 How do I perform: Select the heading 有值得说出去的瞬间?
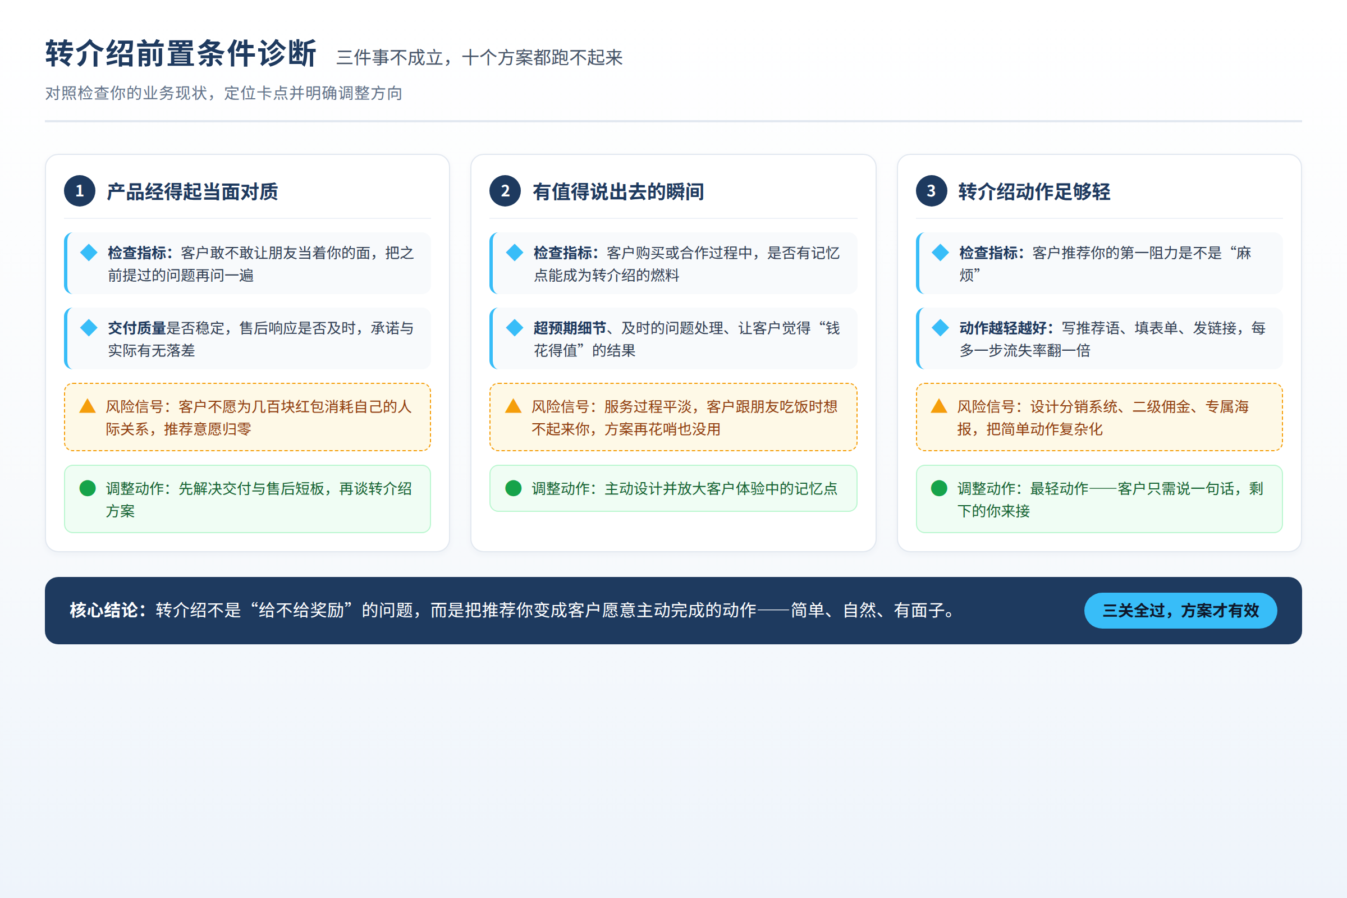coord(618,191)
